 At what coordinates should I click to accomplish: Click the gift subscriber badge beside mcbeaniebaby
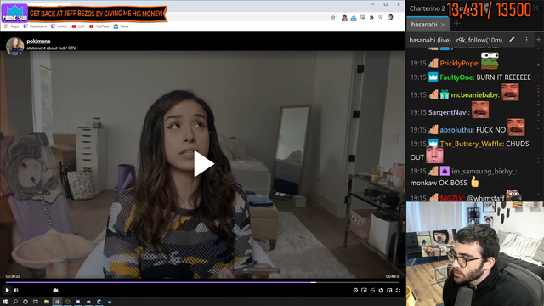pyautogui.click(x=445, y=94)
